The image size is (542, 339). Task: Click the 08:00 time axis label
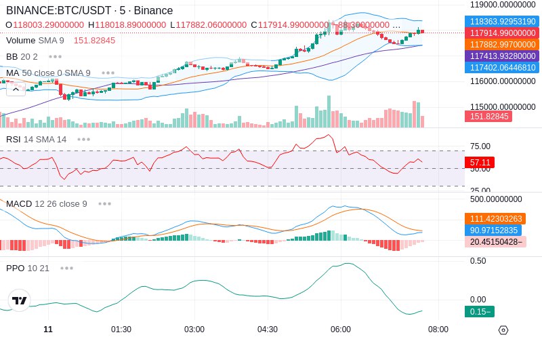tap(438, 330)
